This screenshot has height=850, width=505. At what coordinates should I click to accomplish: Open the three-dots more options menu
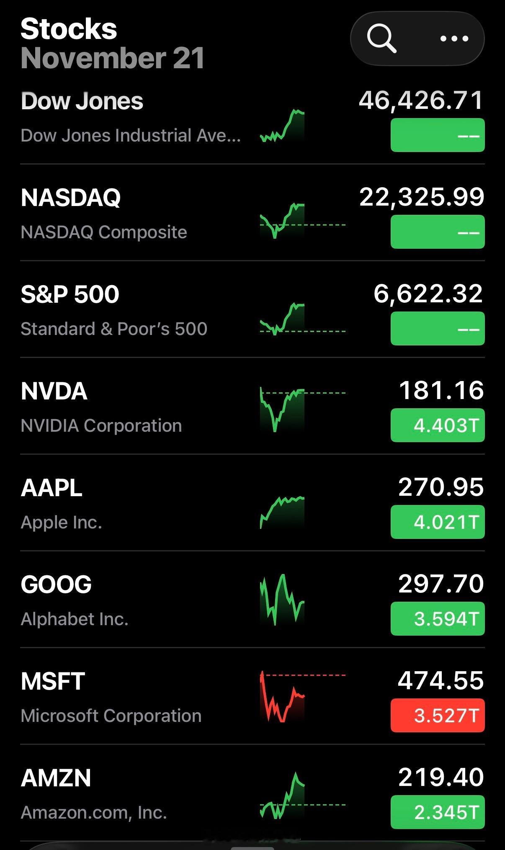[454, 39]
